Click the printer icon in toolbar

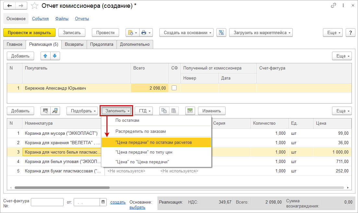click(x=144, y=32)
